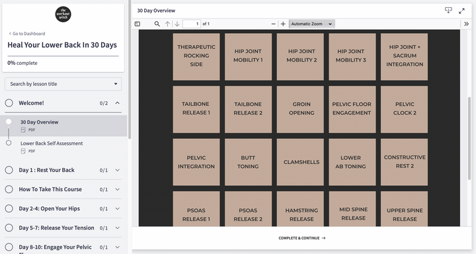The width and height of the screenshot is (476, 254).
Task: Expand the Day 8-10: Engage Your Pelvic chevron
Action: pyautogui.click(x=118, y=247)
